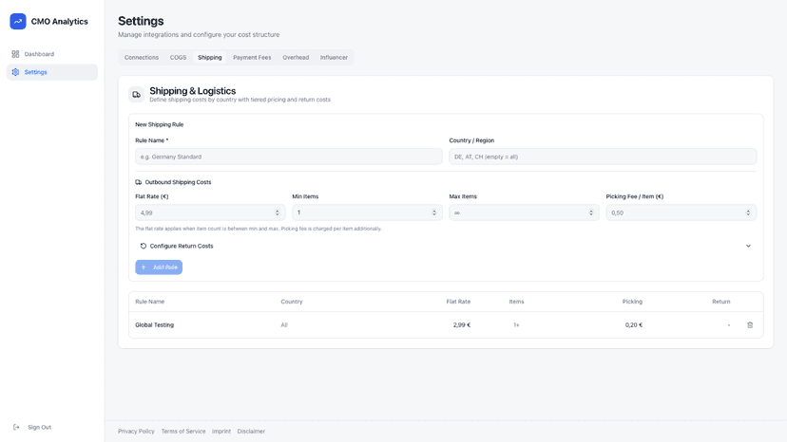Viewport: 787px width, 442px height.
Task: Open the Influencer tab
Action: [x=334, y=58]
